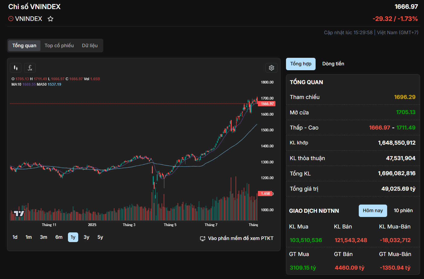Set chart range to 1d

[x=15, y=237]
